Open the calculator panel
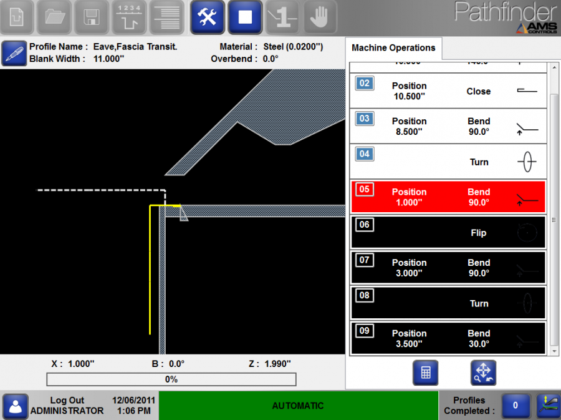This screenshot has width=561, height=420. (x=426, y=372)
